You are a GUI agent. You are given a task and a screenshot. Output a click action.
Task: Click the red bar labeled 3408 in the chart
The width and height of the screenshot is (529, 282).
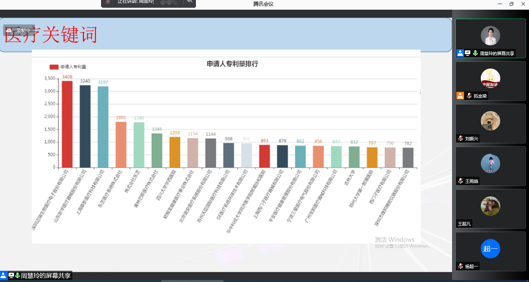point(67,124)
